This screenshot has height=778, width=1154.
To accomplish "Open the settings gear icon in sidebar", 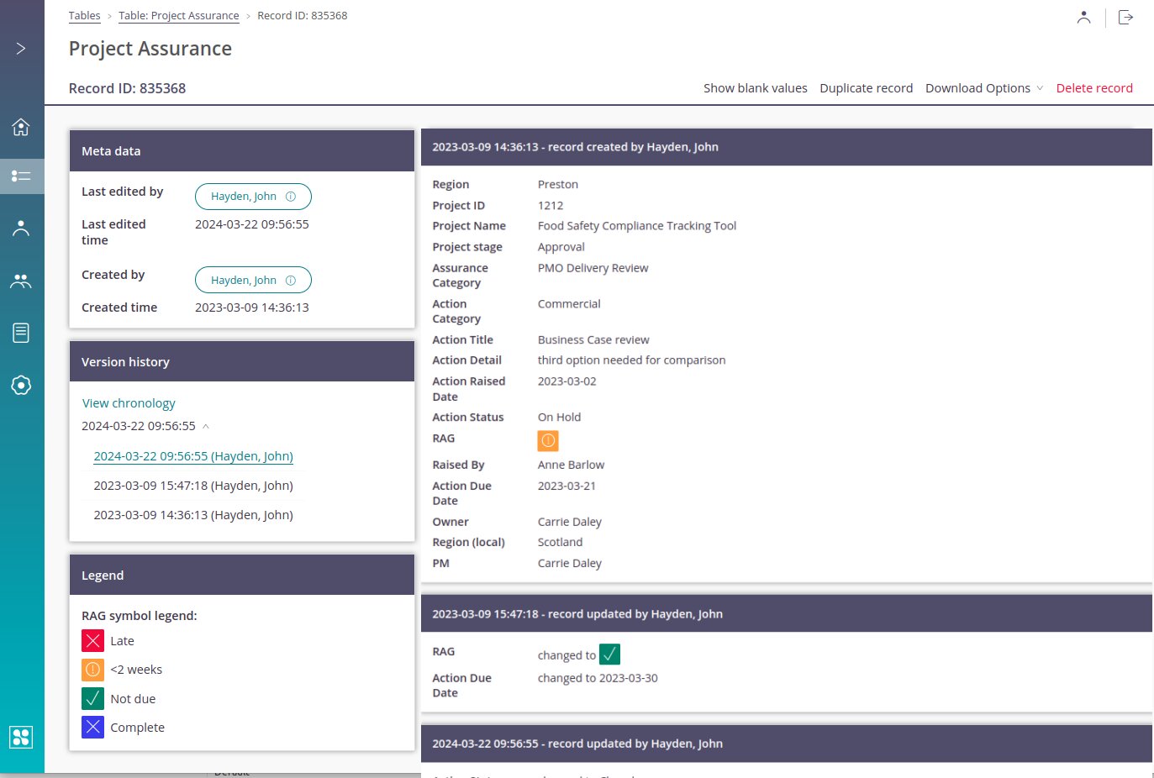I will [x=21, y=386].
